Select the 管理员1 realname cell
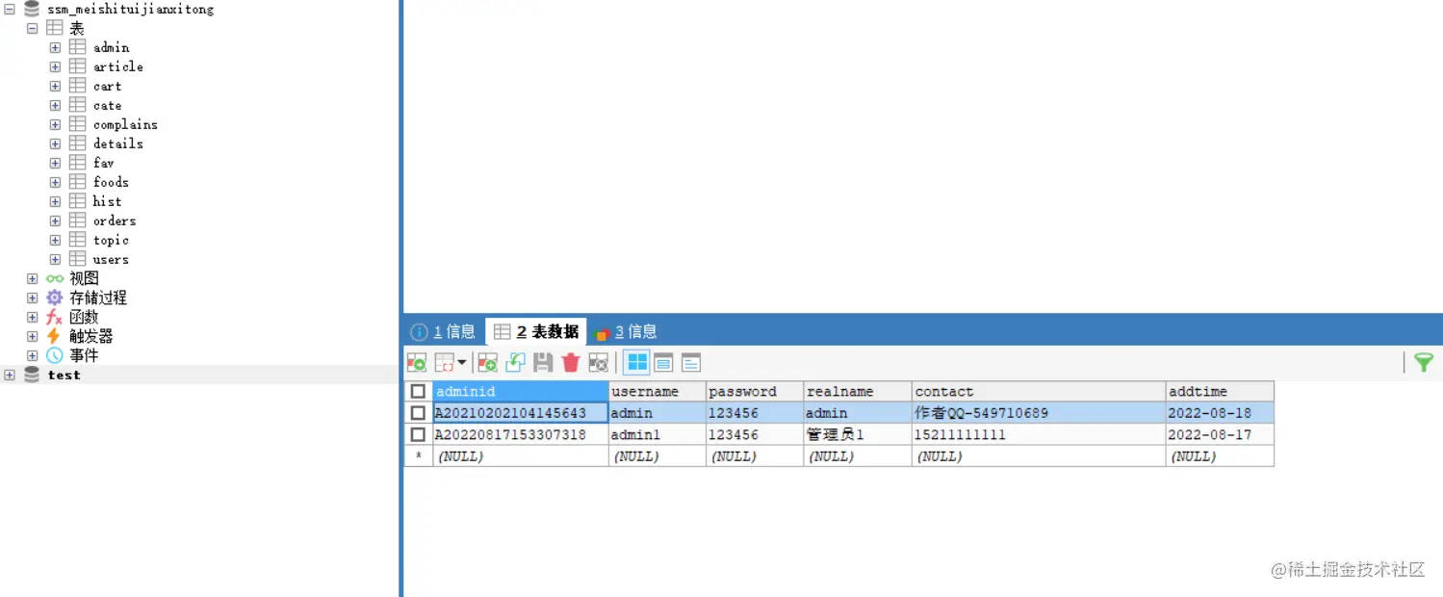The height and width of the screenshot is (597, 1443). [858, 434]
